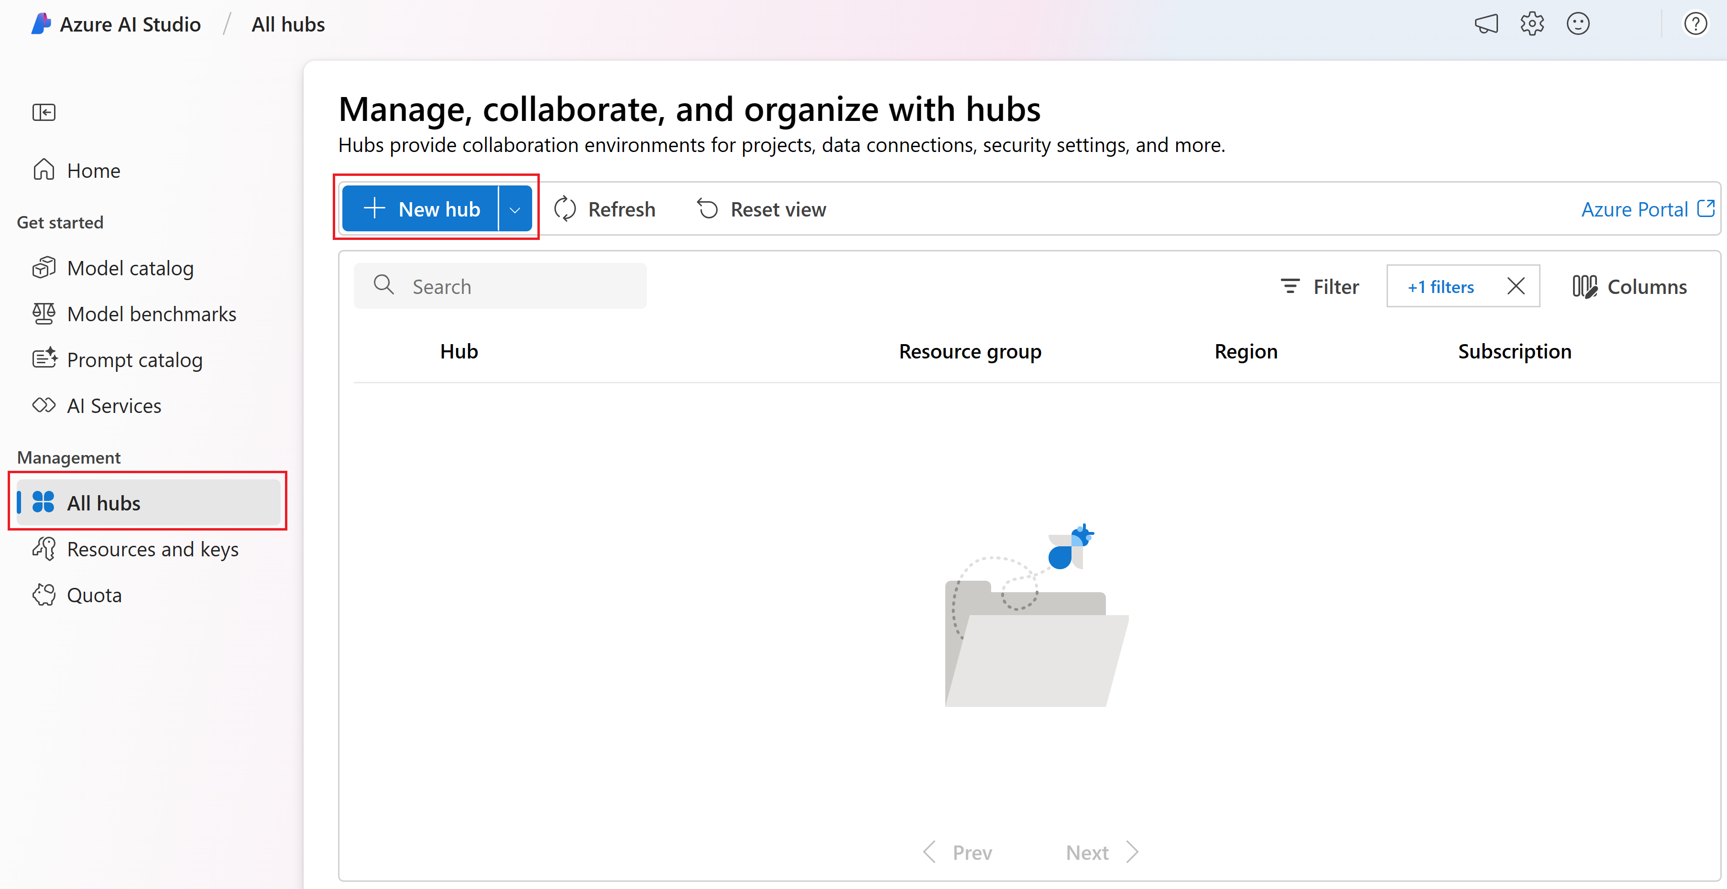Select the Quota icon
This screenshot has width=1727, height=889.
pyautogui.click(x=42, y=594)
